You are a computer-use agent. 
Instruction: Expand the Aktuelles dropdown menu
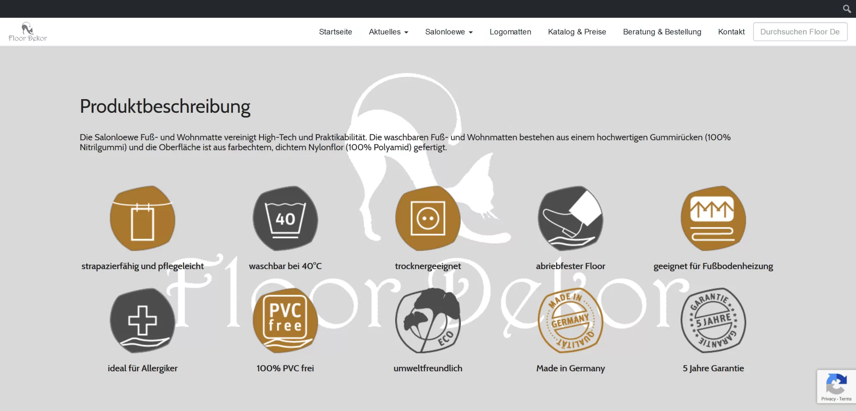(x=388, y=32)
